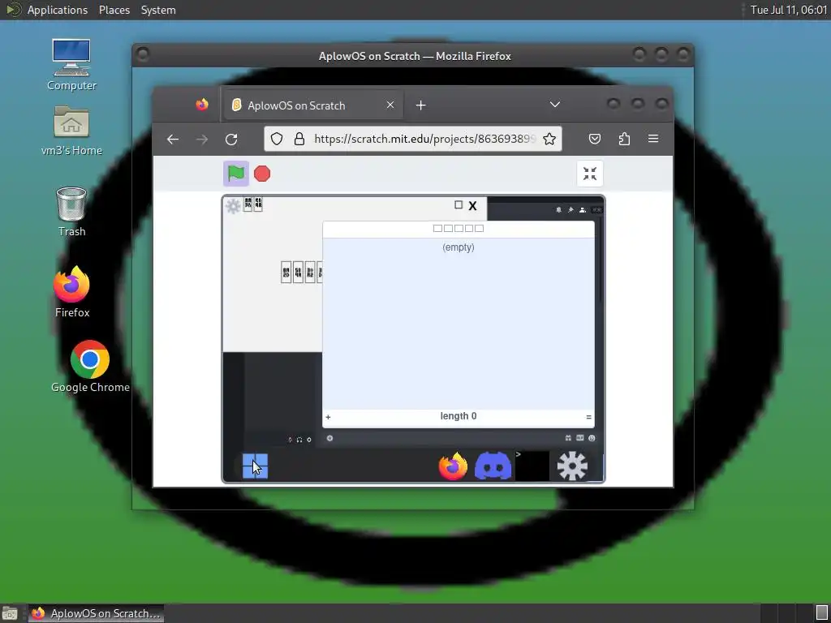Close the AplowOS on Scratch tab
Viewport: 831px width, 623px height.
click(390, 105)
